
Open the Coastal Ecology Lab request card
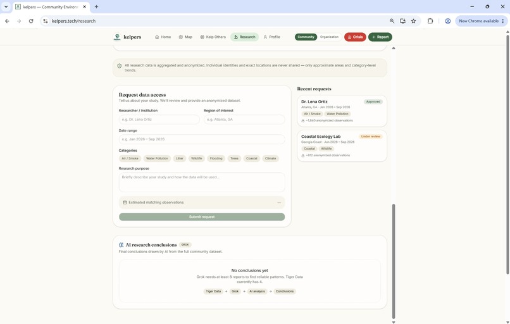[342, 146]
